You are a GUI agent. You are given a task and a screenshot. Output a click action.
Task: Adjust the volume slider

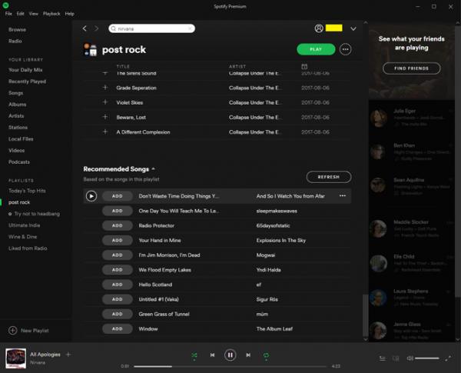[x=427, y=358]
